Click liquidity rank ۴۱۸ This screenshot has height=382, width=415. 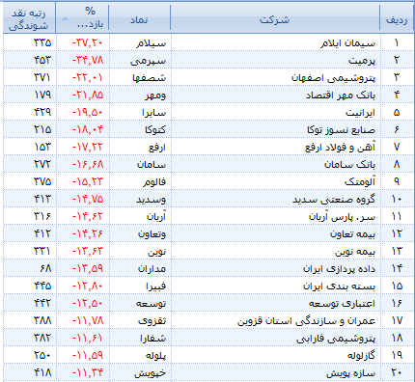pyautogui.click(x=42, y=372)
